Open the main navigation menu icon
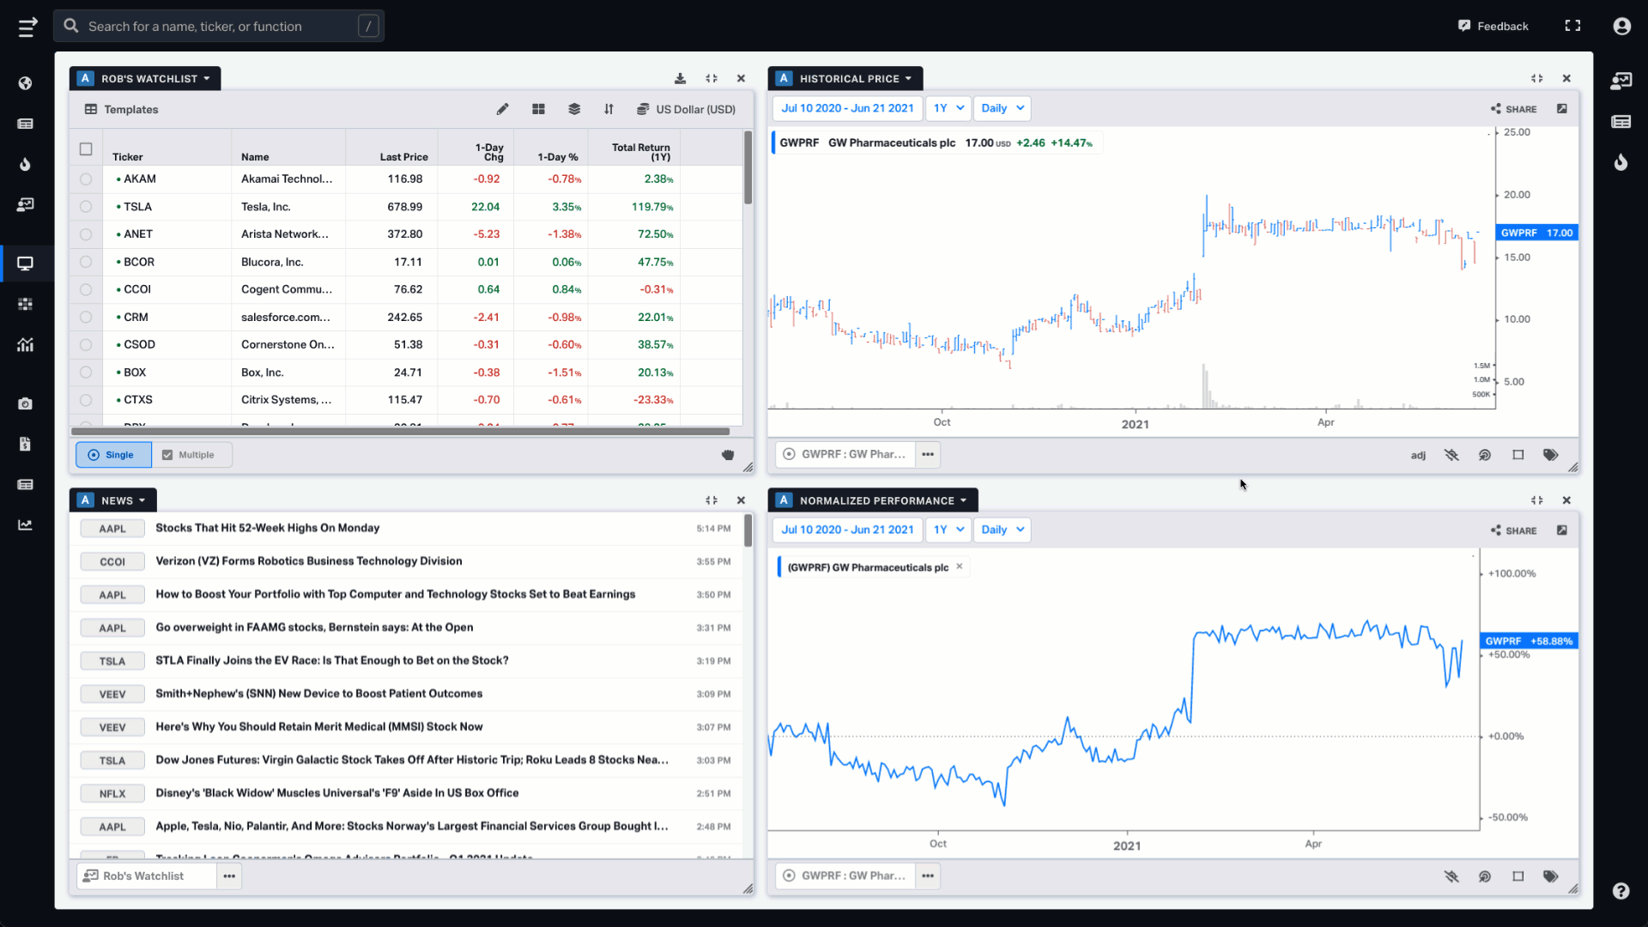1648x927 pixels. tap(27, 27)
